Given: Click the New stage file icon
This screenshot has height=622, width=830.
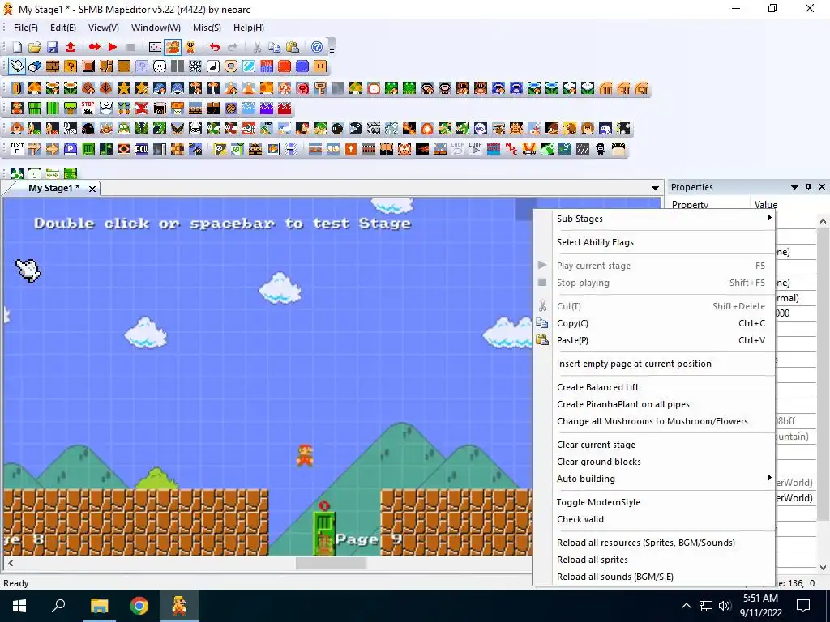Looking at the screenshot, I should tap(17, 47).
